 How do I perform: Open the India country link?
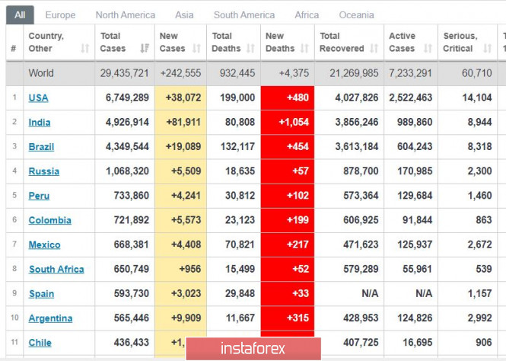(40, 122)
